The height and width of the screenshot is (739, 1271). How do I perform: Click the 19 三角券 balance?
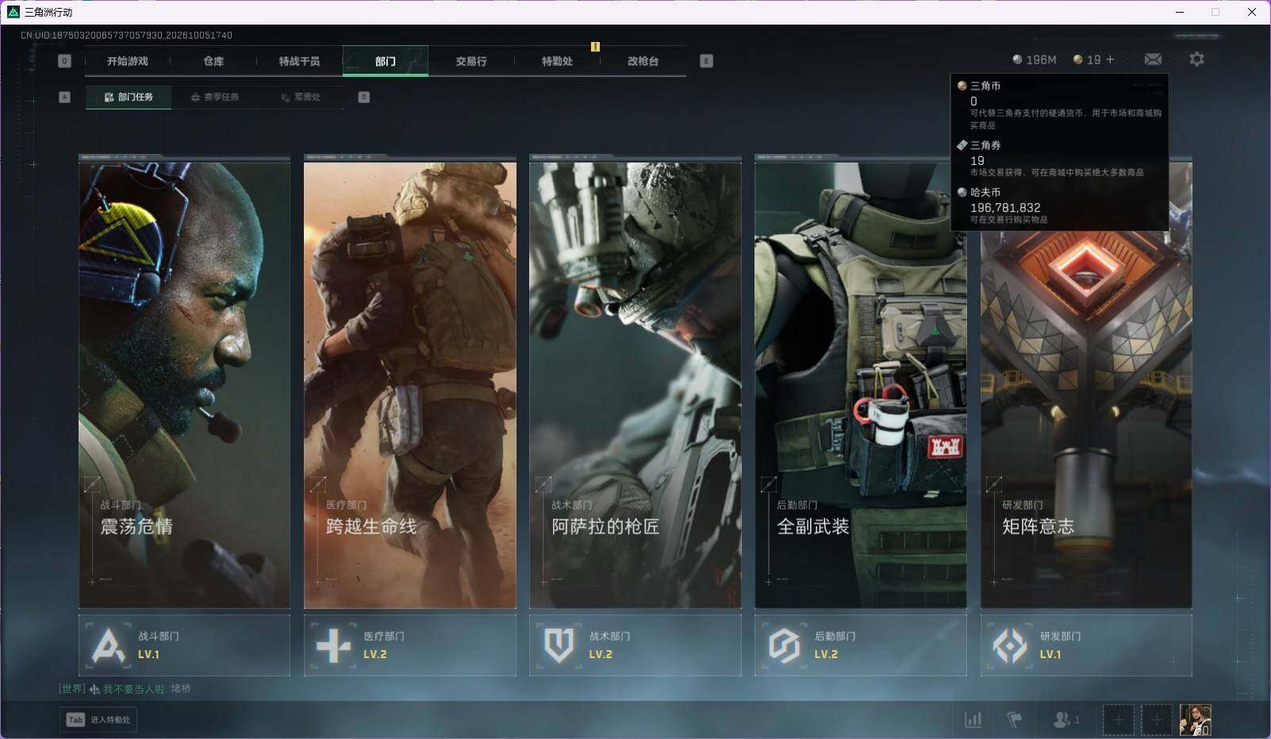coord(1087,59)
